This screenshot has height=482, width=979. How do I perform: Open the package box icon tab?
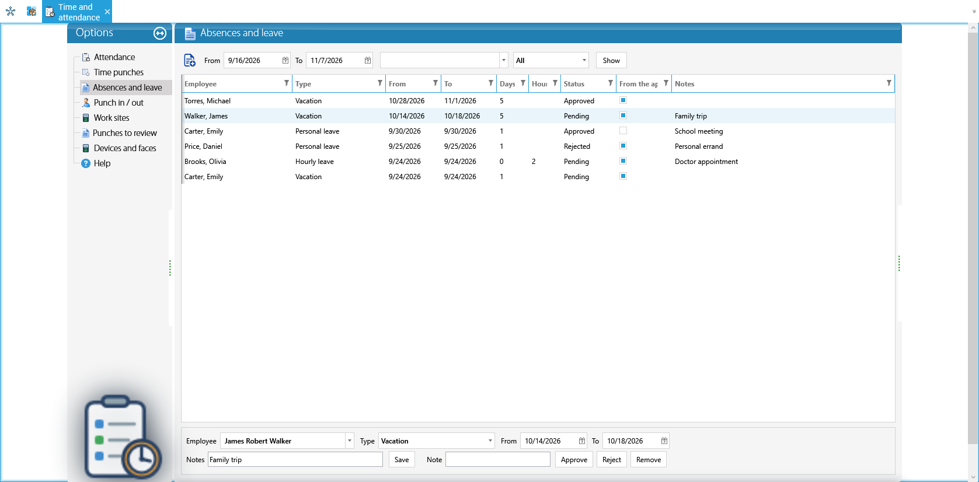tap(32, 11)
